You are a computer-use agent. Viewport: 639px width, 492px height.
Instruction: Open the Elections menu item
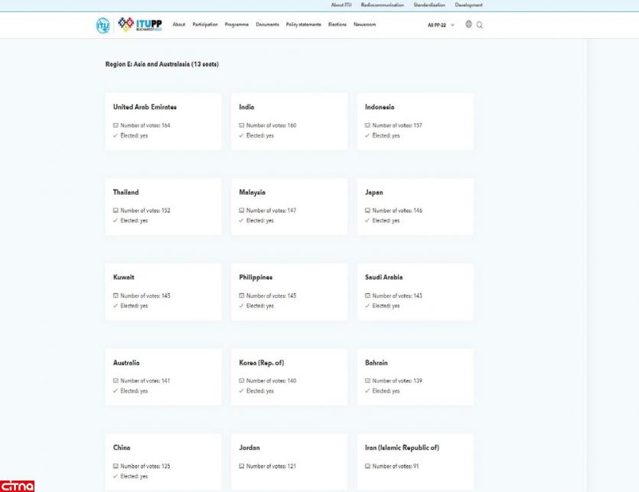coord(337,24)
